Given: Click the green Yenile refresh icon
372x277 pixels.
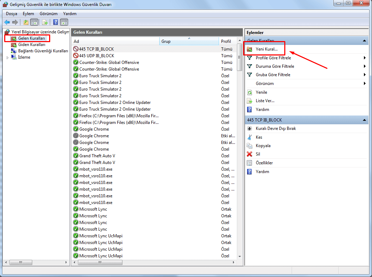Looking at the screenshot, I should pos(250,92).
